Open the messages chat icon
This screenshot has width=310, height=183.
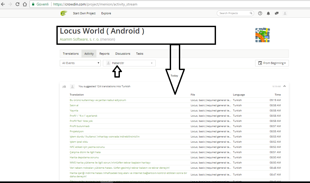coord(277,13)
